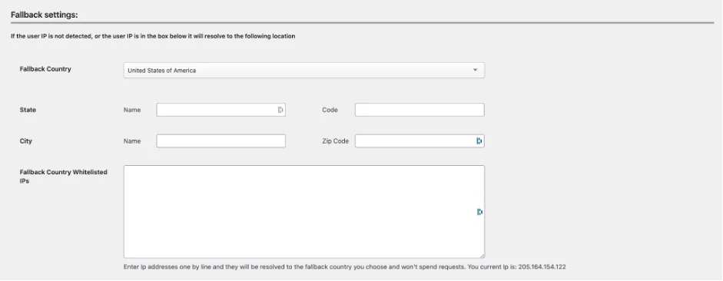The image size is (723, 281).
Task: Click the State row label
Action: [28, 110]
